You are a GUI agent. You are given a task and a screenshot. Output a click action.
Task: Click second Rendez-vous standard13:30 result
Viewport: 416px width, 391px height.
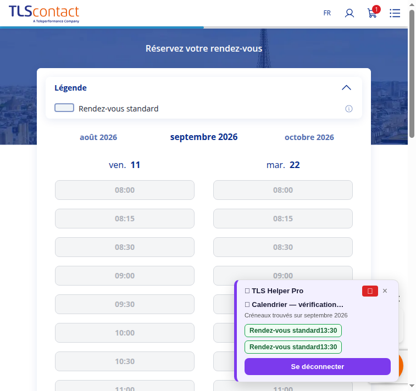coord(293,347)
